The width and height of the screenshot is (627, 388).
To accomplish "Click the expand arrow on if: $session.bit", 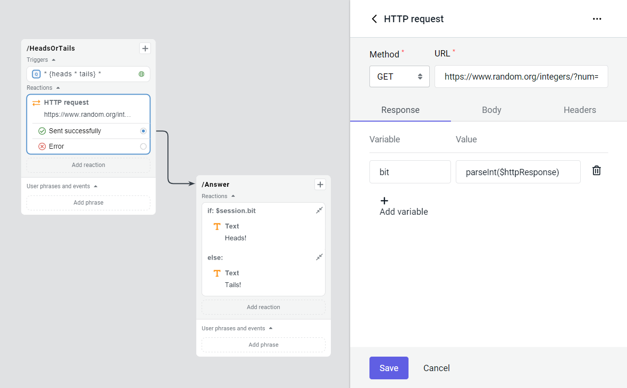I will [x=319, y=210].
